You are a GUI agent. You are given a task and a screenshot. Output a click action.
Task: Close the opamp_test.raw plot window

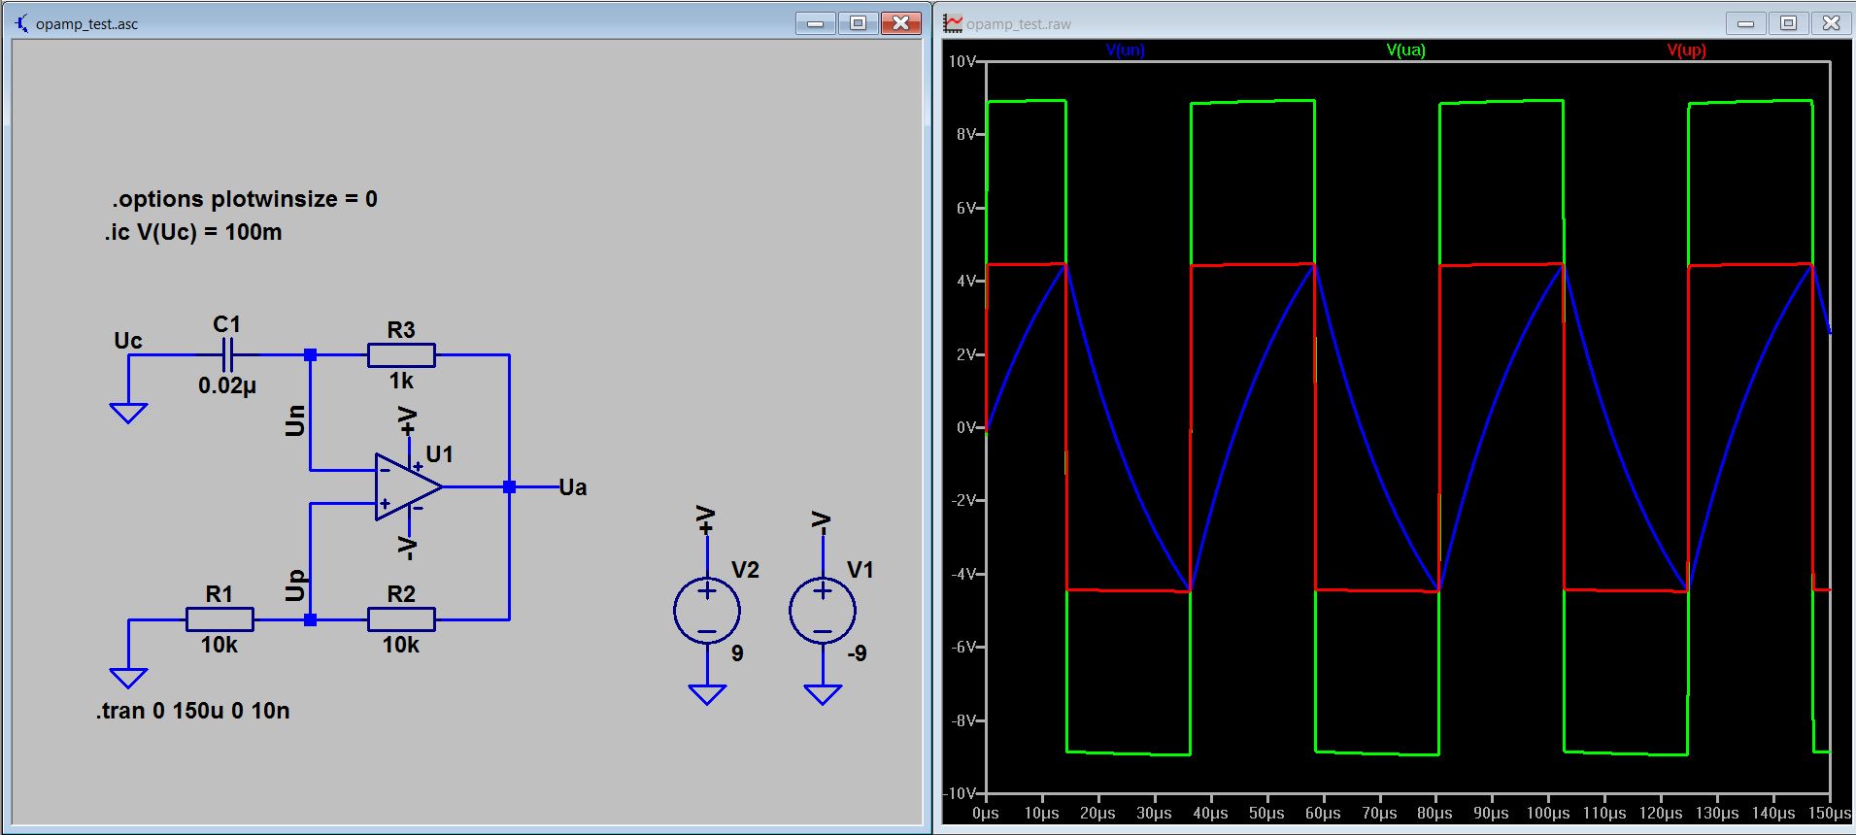click(x=1832, y=23)
